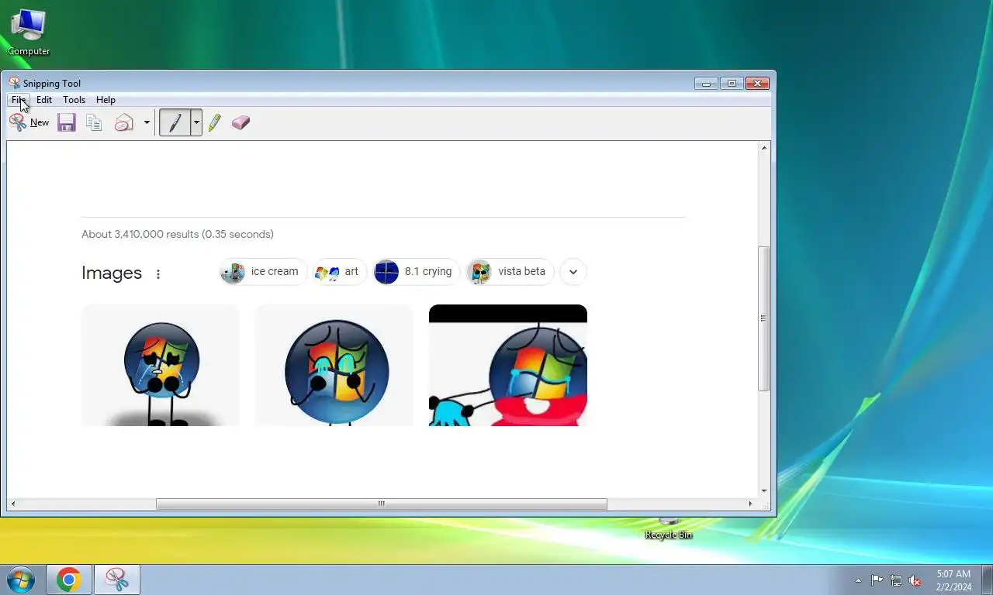993x595 pixels.
Task: Click the horizontal scrollbar left arrow
Action: (x=12, y=504)
